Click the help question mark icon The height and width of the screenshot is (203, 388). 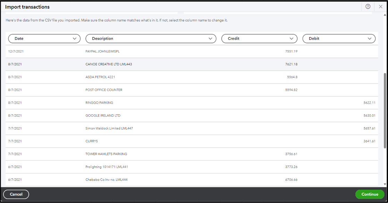[368, 7]
